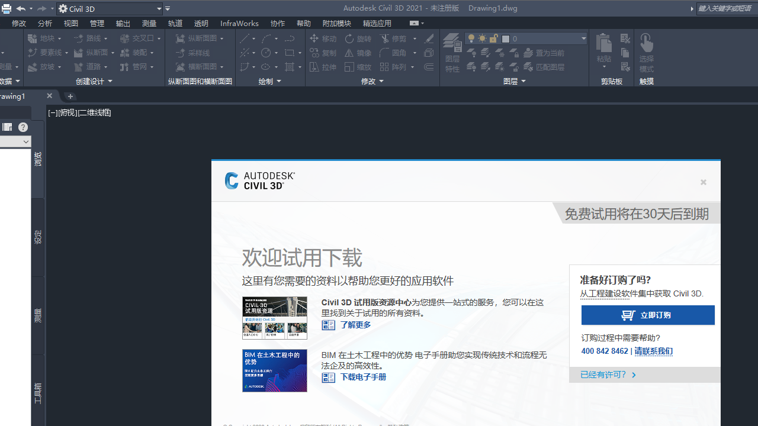Select the 旋转 rotate tool

pyautogui.click(x=358, y=38)
